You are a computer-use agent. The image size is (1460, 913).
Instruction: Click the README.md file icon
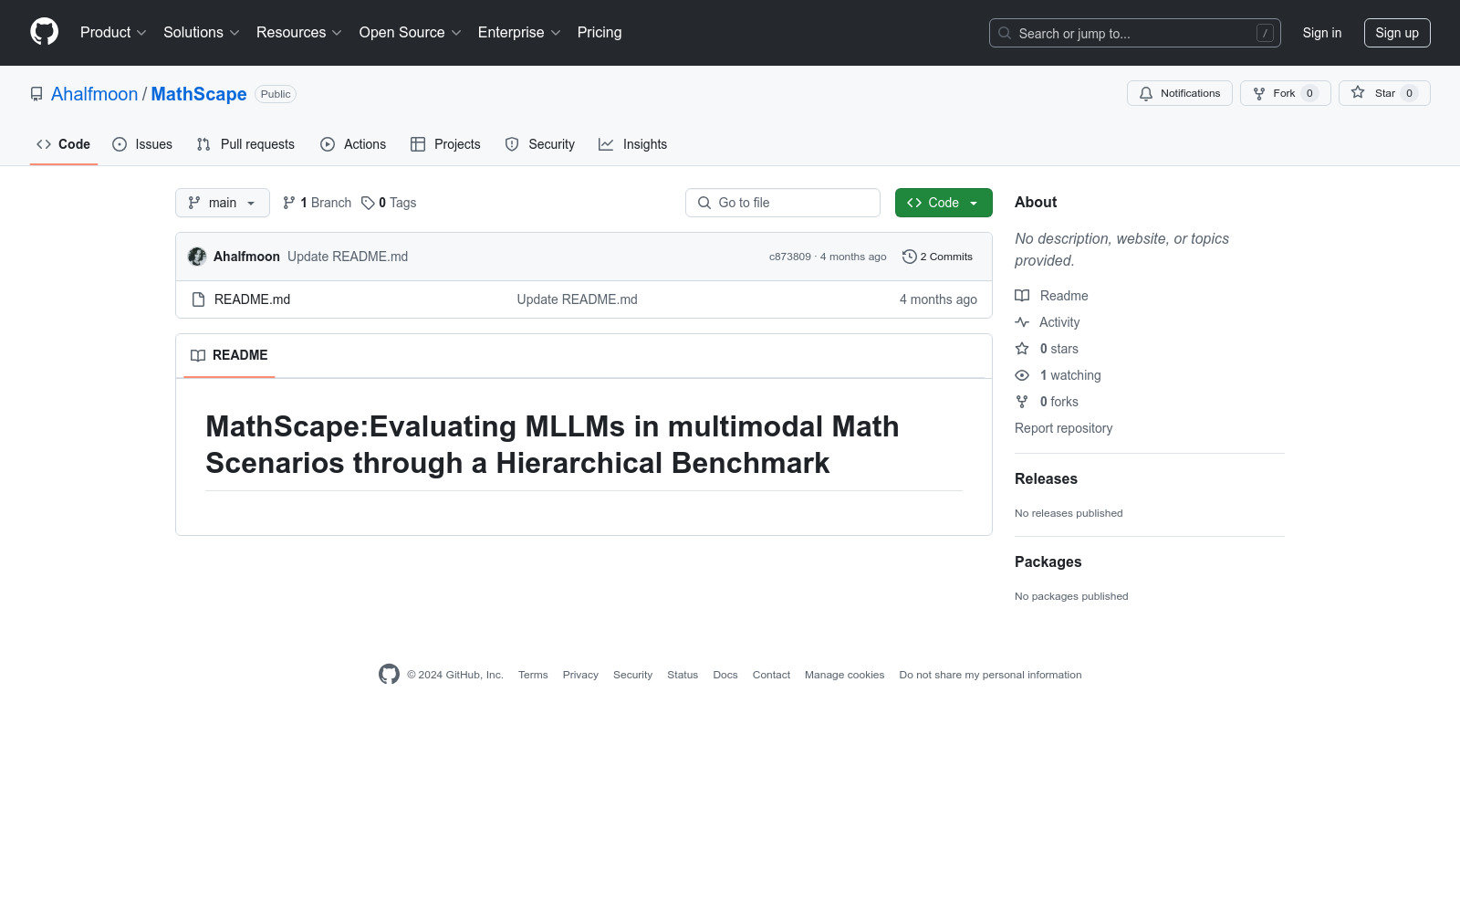click(x=198, y=299)
